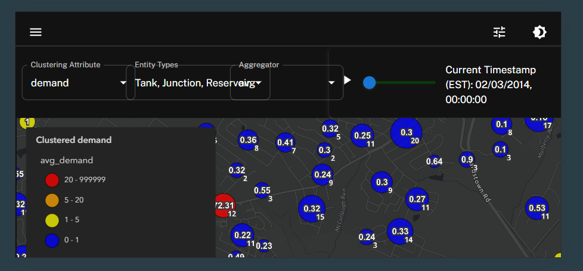Select the 0.33 cluster with count 14
583x271 pixels.
click(x=400, y=231)
